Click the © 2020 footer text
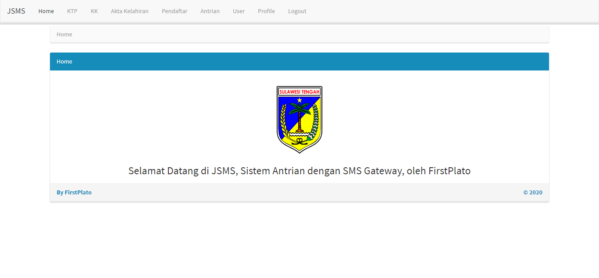This screenshot has height=278, width=599. (x=533, y=192)
